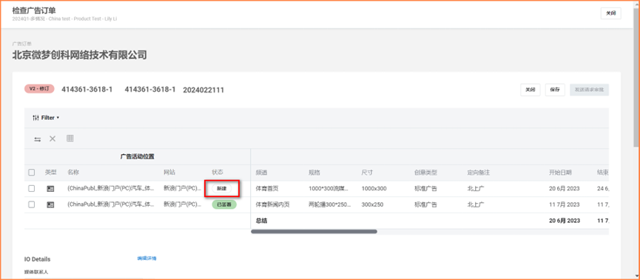
Task: Click the IO Details heading
Action: 38,259
